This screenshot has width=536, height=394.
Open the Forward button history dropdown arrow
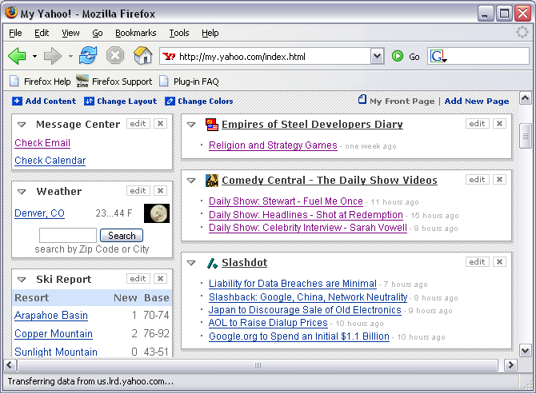(70, 56)
